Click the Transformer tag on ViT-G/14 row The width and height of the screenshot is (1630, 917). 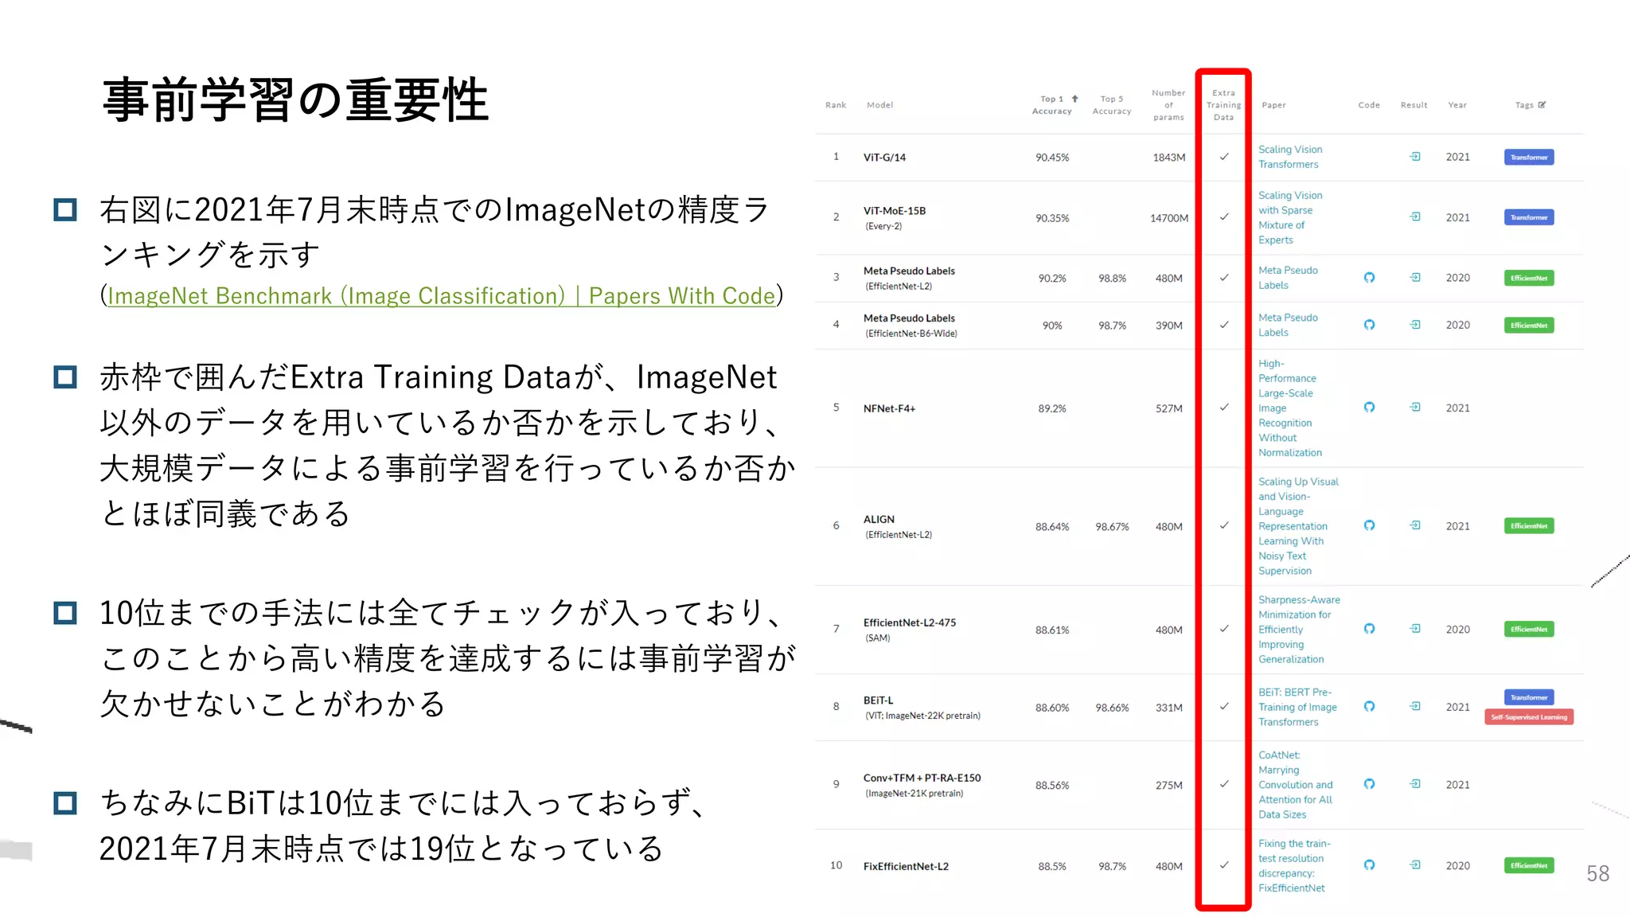1529,158
